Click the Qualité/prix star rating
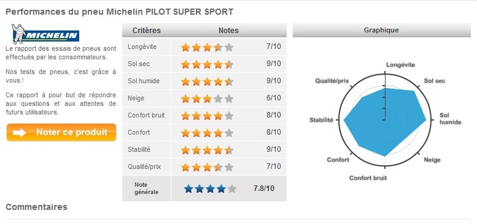This screenshot has width=477, height=224. pyautogui.click(x=207, y=167)
